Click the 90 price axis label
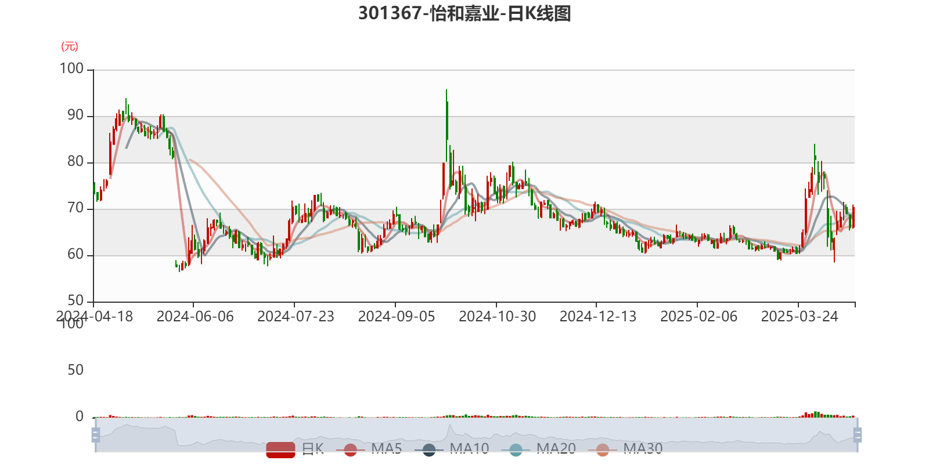 [x=75, y=115]
